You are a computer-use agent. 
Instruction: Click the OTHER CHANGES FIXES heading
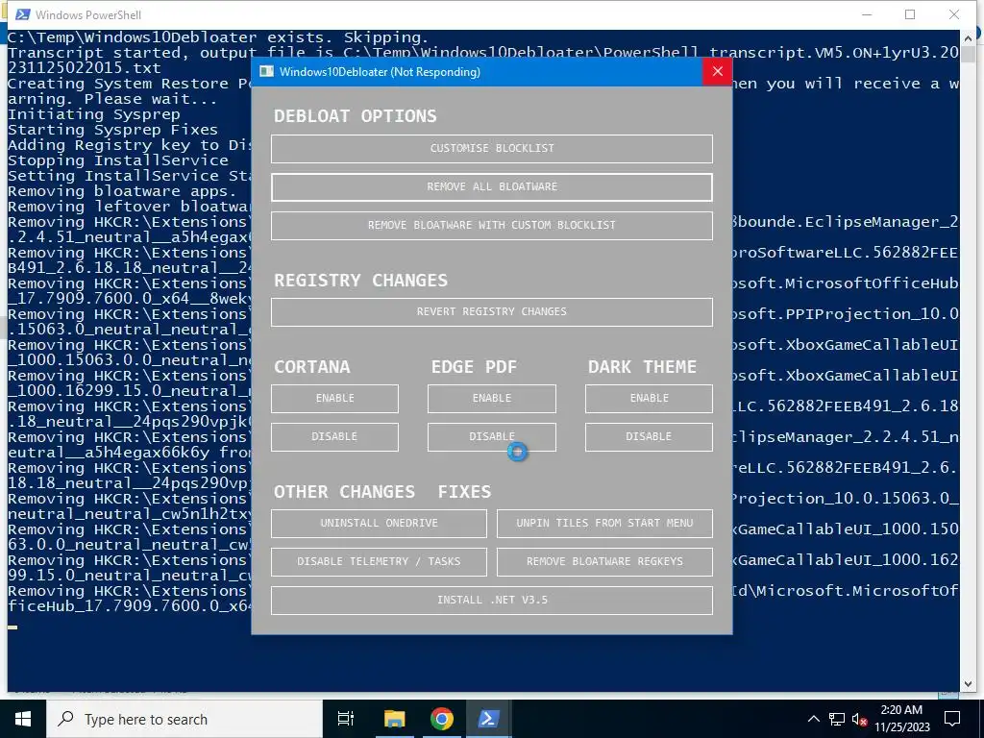pyautogui.click(x=382, y=492)
